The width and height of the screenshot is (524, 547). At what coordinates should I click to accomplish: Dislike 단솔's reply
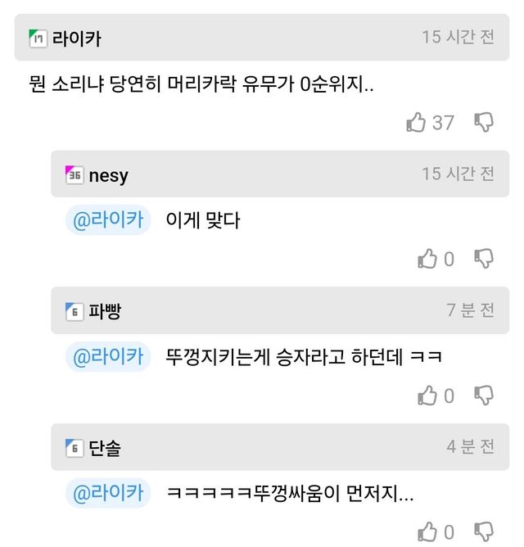click(484, 532)
